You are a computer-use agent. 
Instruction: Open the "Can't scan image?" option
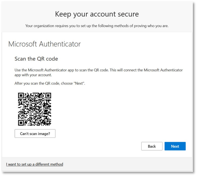(35, 134)
